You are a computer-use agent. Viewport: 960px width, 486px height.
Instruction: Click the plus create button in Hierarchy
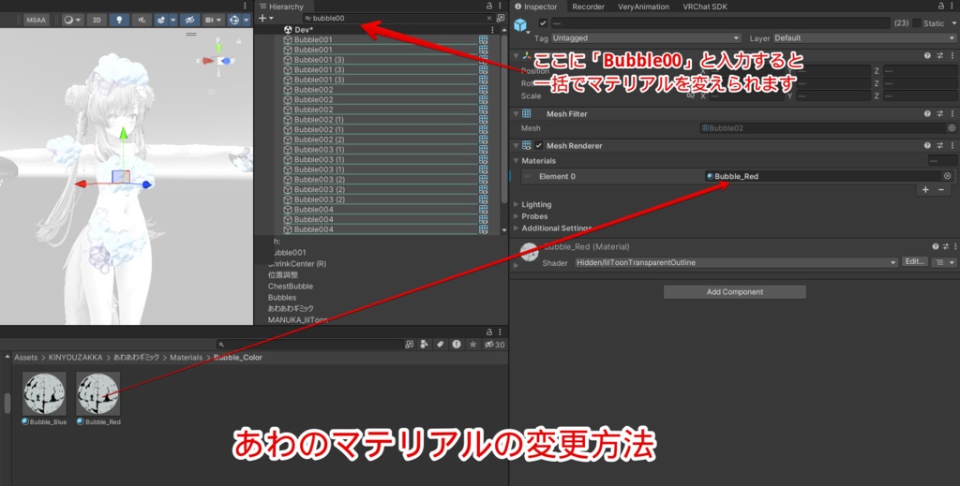pos(262,19)
